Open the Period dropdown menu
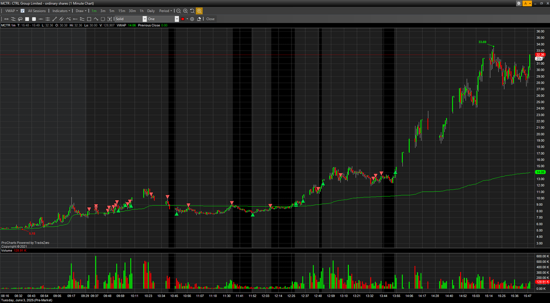 point(165,11)
